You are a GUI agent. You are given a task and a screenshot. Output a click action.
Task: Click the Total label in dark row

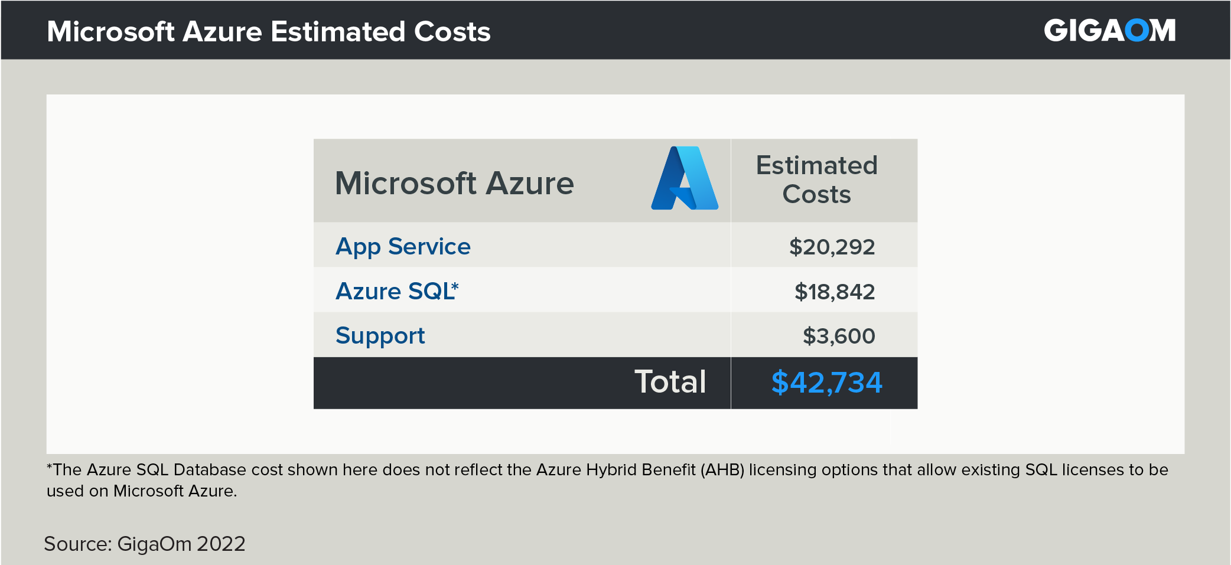[670, 382]
